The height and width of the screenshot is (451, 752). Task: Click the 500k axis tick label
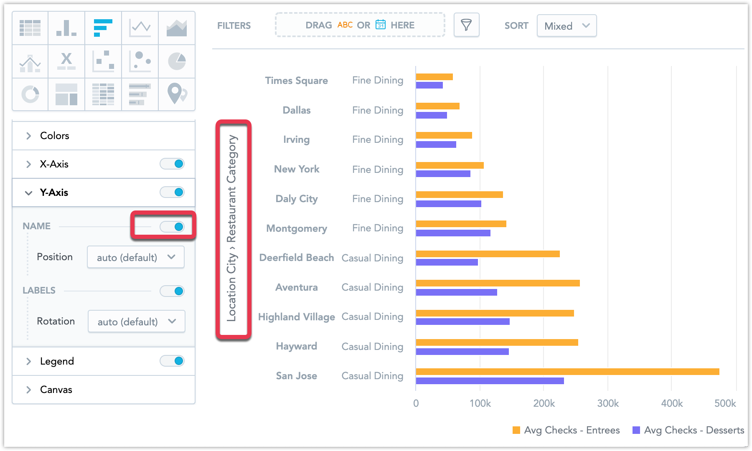[725, 403]
